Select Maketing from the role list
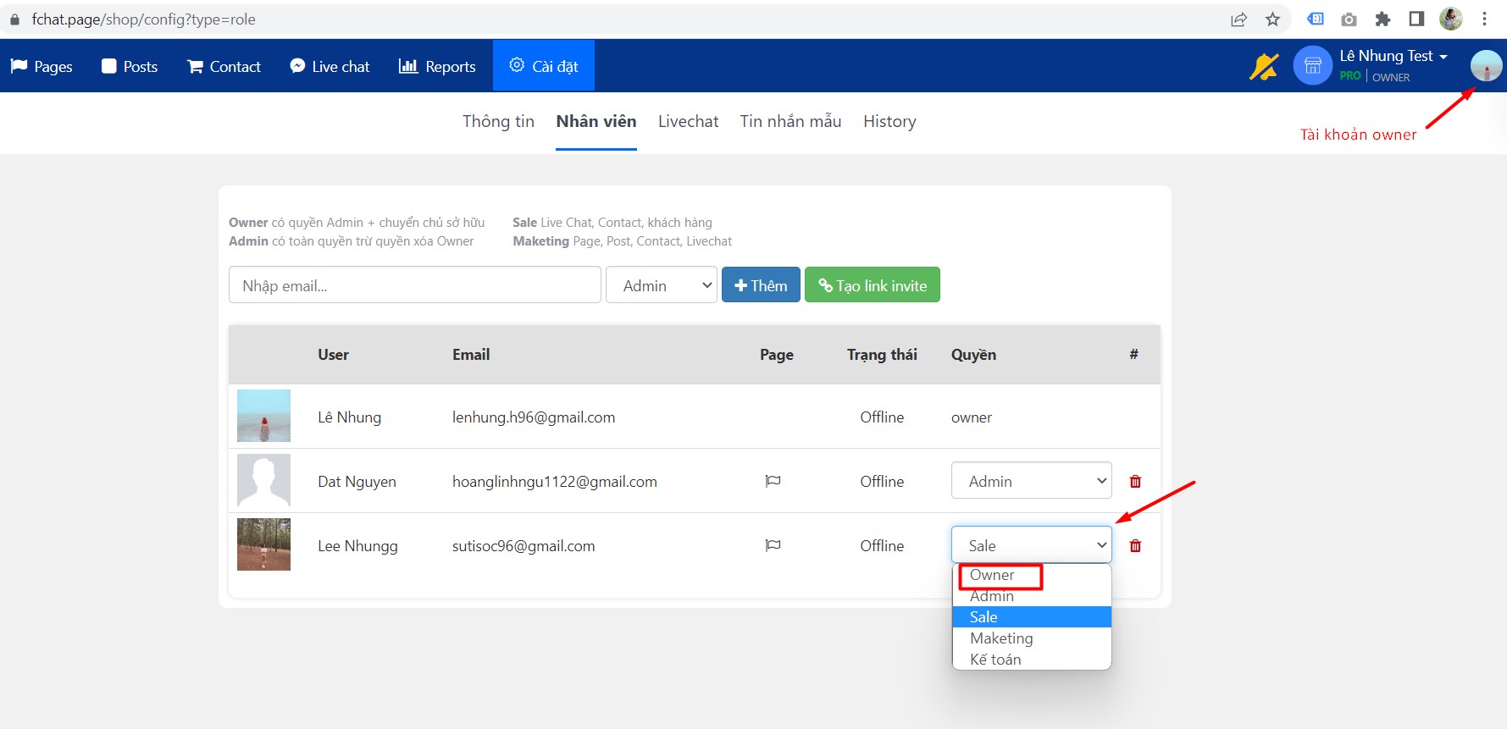 point(1001,638)
